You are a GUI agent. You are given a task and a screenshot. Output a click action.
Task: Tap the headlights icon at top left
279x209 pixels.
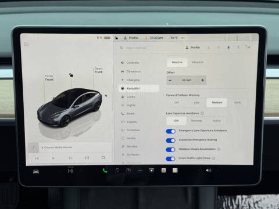pyautogui.click(x=26, y=44)
